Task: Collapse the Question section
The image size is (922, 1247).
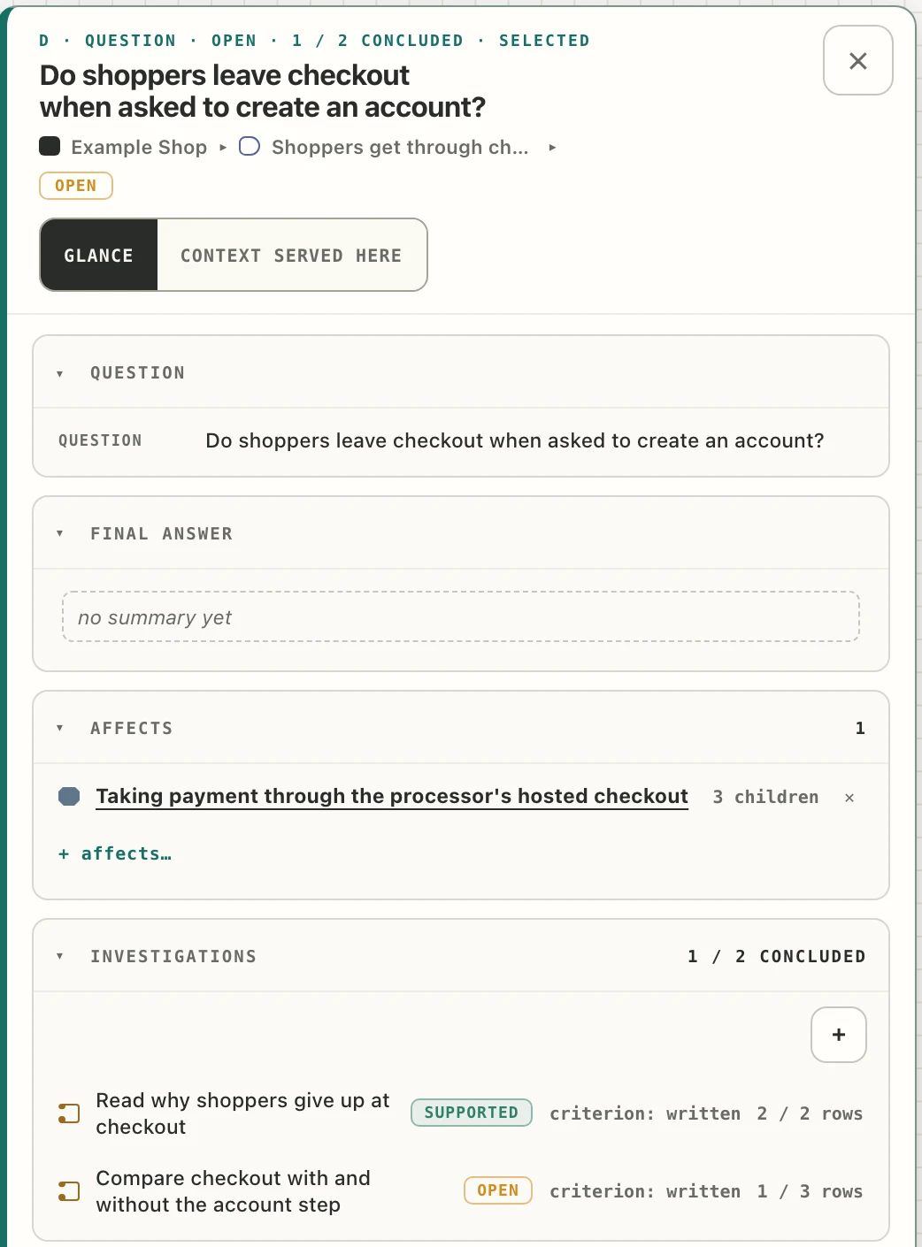Action: 60,373
